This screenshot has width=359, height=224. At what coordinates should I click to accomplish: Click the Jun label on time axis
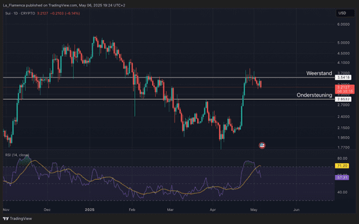coord(296,210)
